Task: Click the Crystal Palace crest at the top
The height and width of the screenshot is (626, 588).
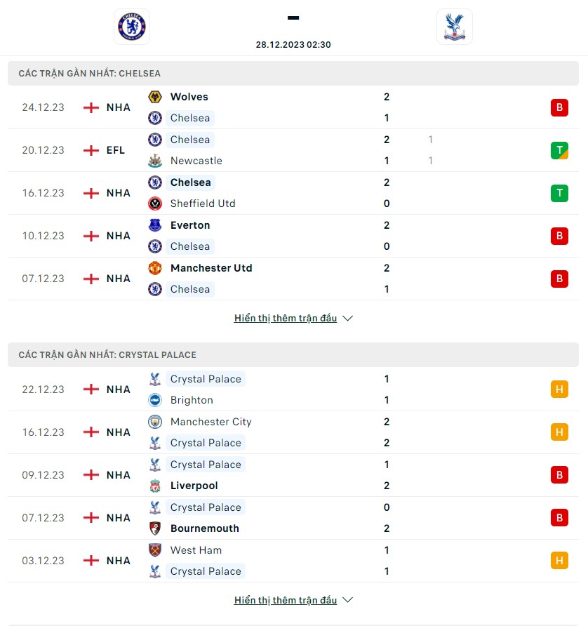Action: tap(455, 27)
